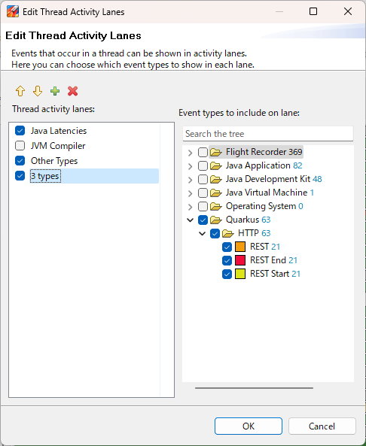Focus the Search the tree field
Viewport: 366px width, 446px height.
click(268, 134)
